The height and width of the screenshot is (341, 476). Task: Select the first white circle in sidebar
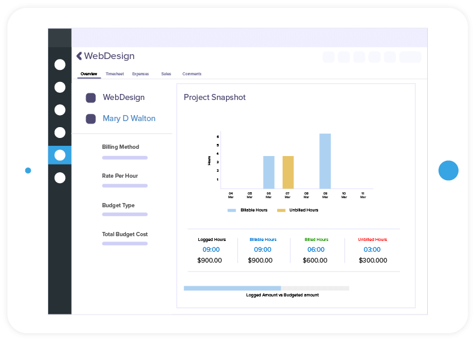(x=60, y=64)
